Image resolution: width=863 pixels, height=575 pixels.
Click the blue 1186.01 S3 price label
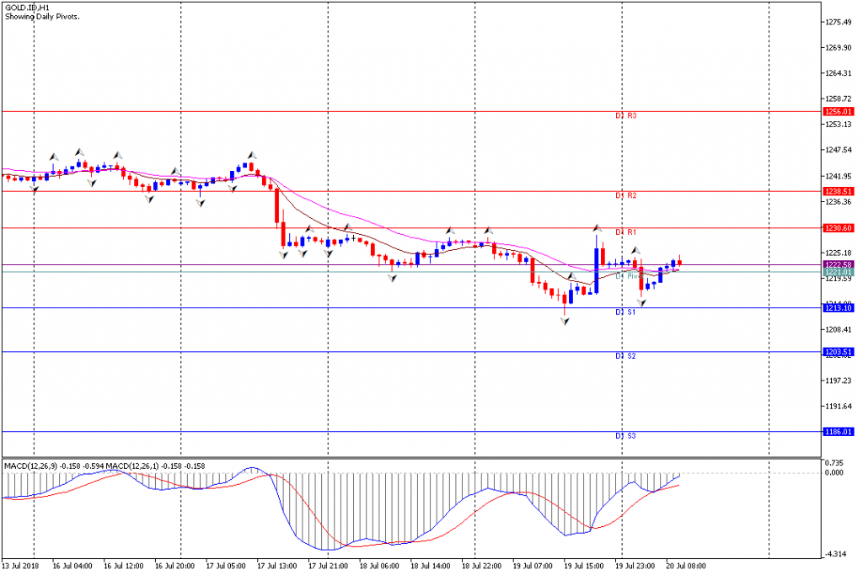coord(839,432)
